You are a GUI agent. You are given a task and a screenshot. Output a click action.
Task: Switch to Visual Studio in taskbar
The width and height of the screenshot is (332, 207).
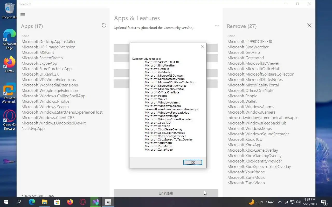[95, 202]
